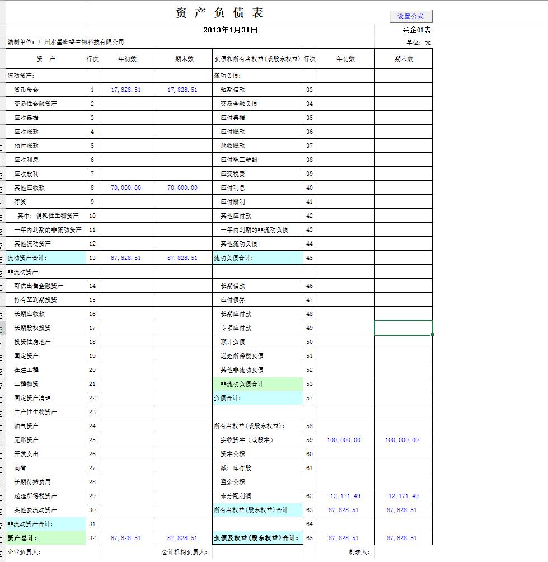Select the 资产总计 label cell
Viewport: 548px width, 562px height.
click(46, 538)
